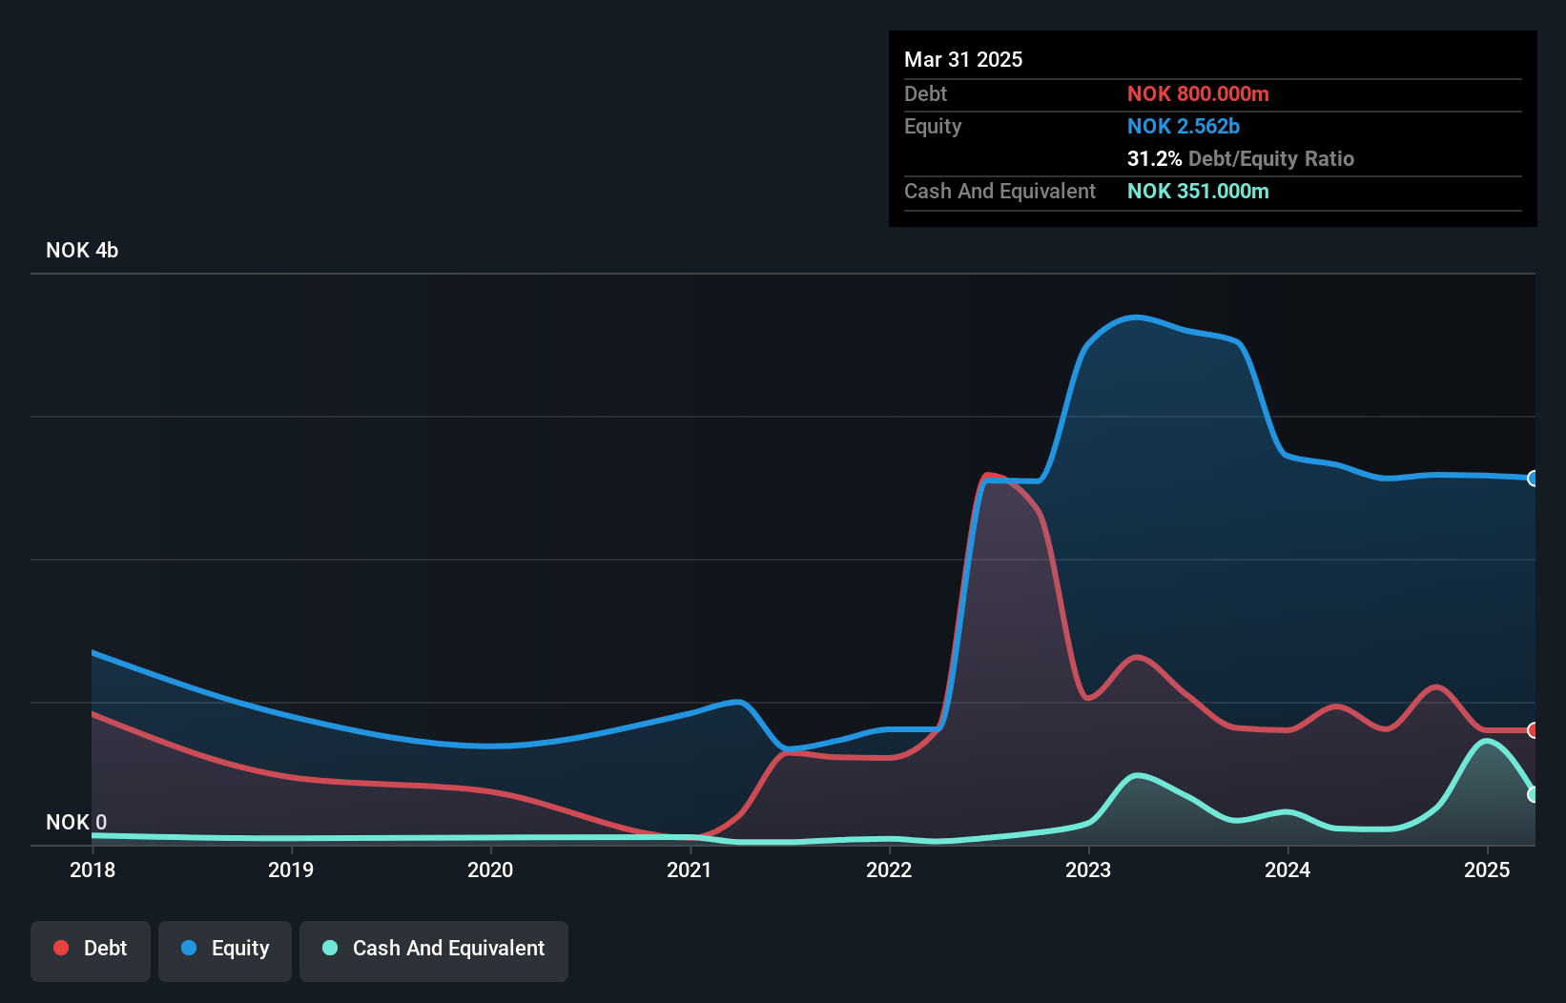This screenshot has width=1566, height=1003.
Task: Click the Equity row label in tooltip
Action: (933, 126)
